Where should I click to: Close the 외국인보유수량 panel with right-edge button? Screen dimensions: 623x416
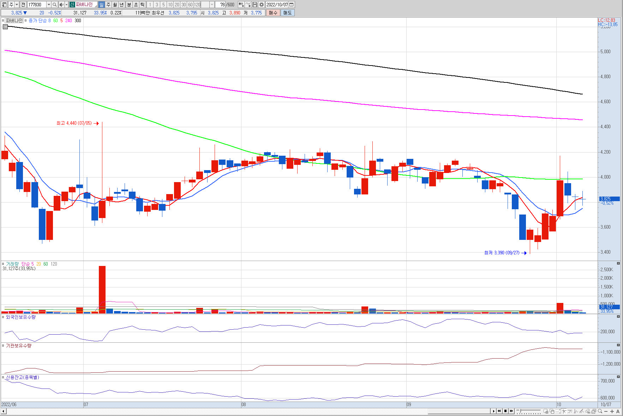coord(618,317)
